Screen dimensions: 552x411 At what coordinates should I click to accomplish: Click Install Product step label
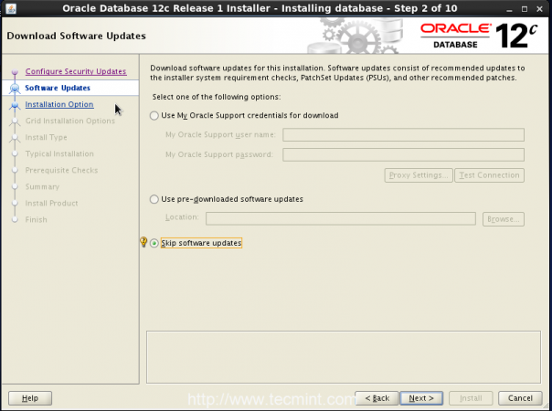point(52,203)
